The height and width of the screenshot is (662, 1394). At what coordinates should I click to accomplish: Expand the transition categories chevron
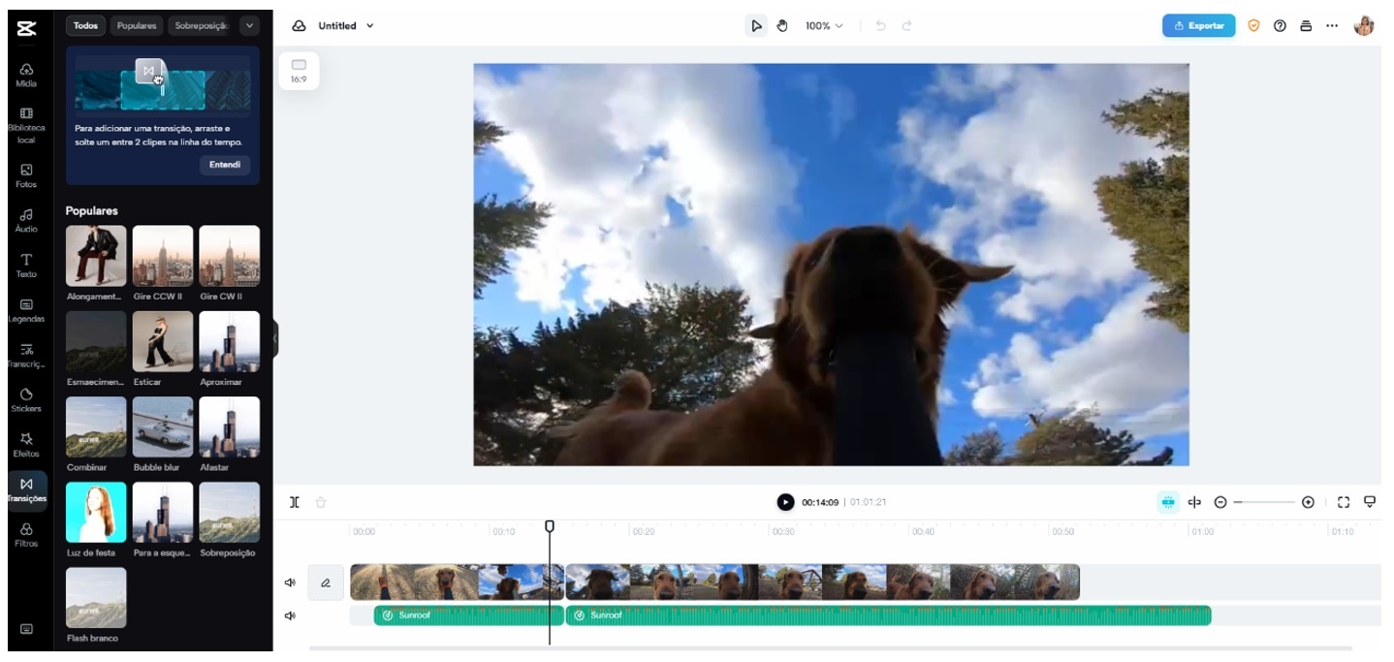point(249,26)
